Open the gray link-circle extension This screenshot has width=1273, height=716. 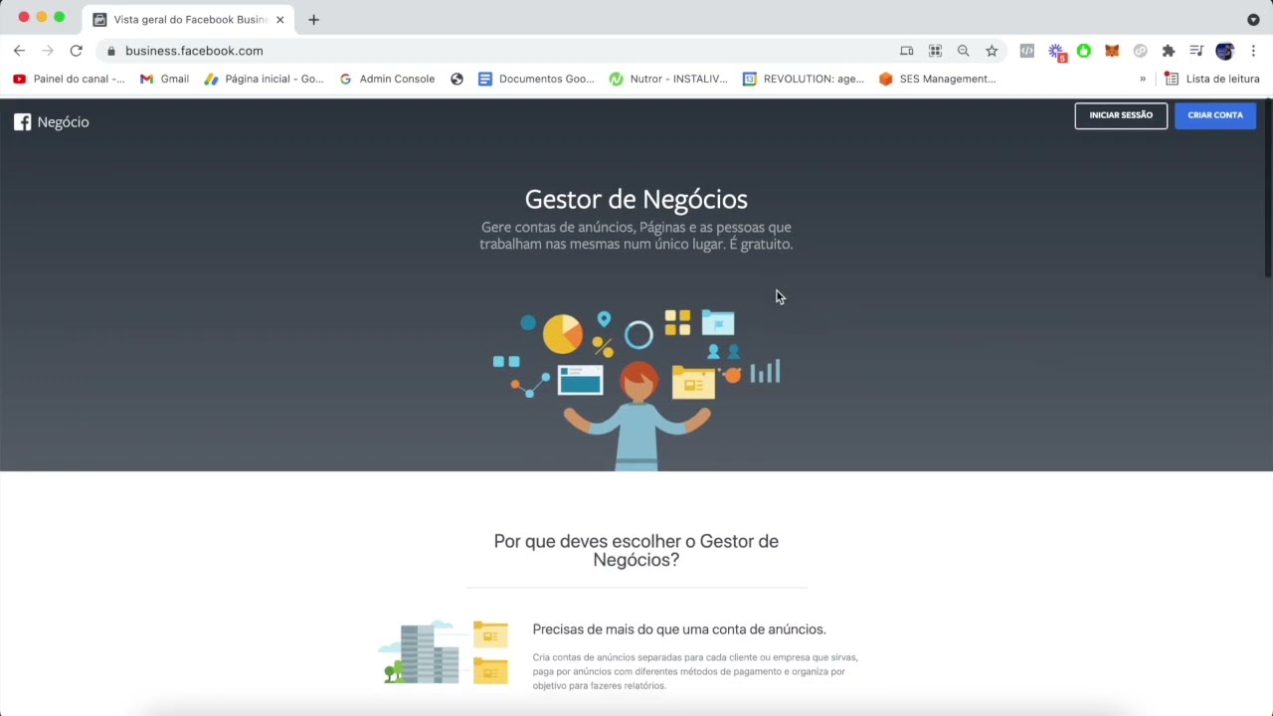click(1141, 51)
